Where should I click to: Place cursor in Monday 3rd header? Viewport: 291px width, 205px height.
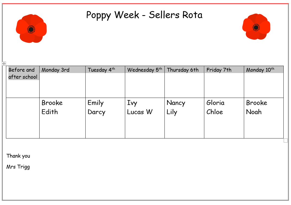(56, 70)
